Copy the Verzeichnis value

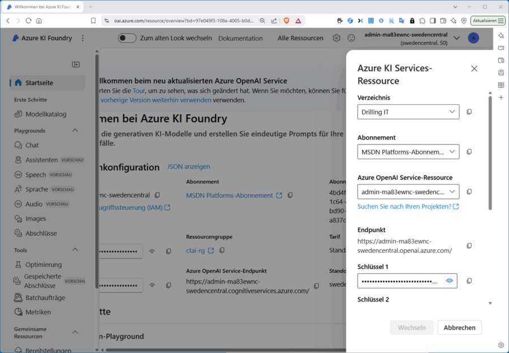469,111
